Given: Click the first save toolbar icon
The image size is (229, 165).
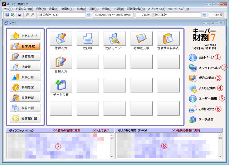Looking at the screenshot, I should pyautogui.click(x=7, y=15).
